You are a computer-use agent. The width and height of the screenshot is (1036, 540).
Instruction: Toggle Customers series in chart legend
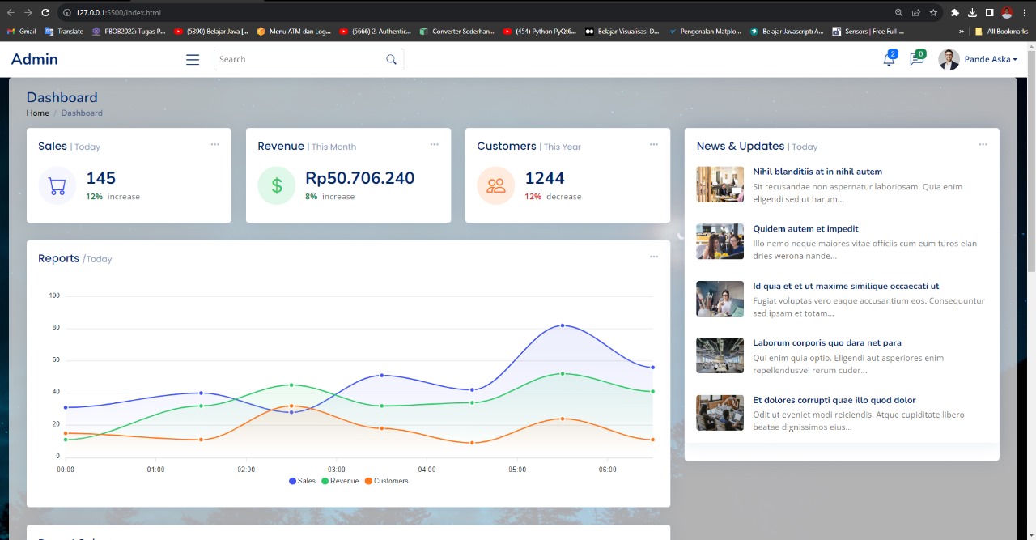coord(386,481)
